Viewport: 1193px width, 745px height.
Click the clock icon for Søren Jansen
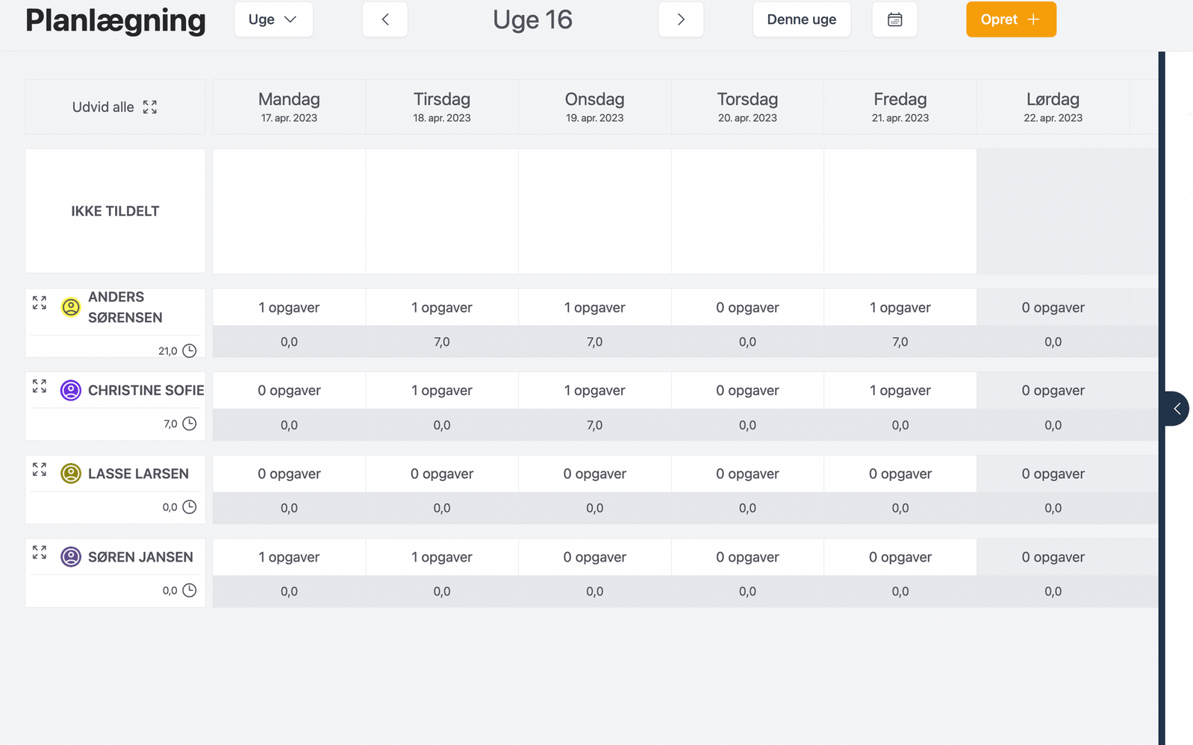pos(190,591)
